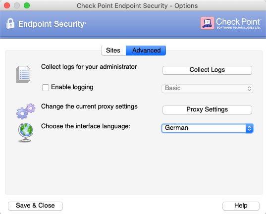Click the purple gears proxy icon
The height and width of the screenshot is (214, 266).
click(26, 111)
